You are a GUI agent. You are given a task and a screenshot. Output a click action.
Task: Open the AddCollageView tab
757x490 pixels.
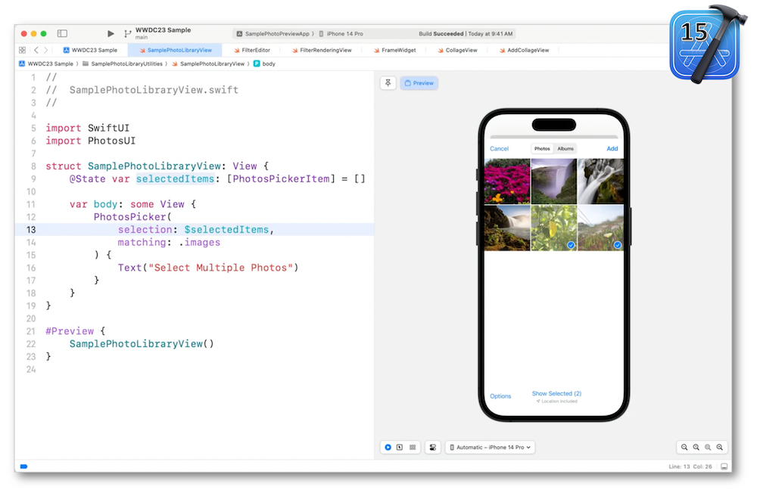click(x=525, y=50)
